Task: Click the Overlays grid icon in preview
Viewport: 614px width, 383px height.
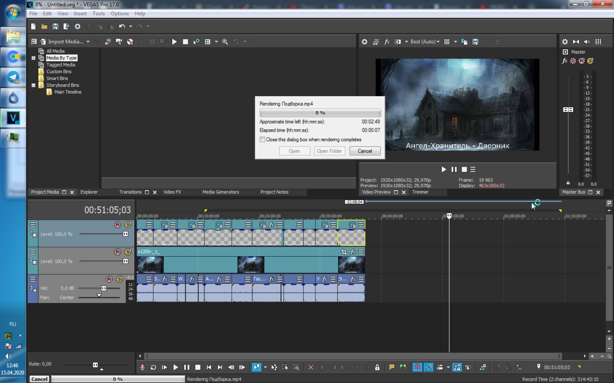Action: (x=447, y=42)
